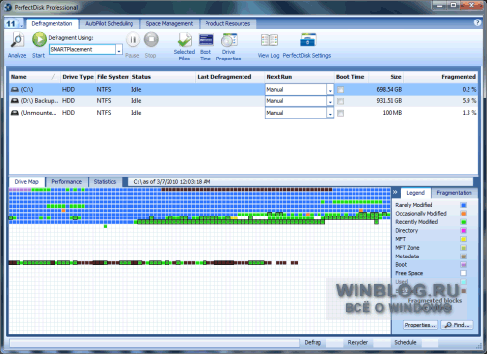
Task: Open the Product Resources tab
Action: [x=228, y=23]
